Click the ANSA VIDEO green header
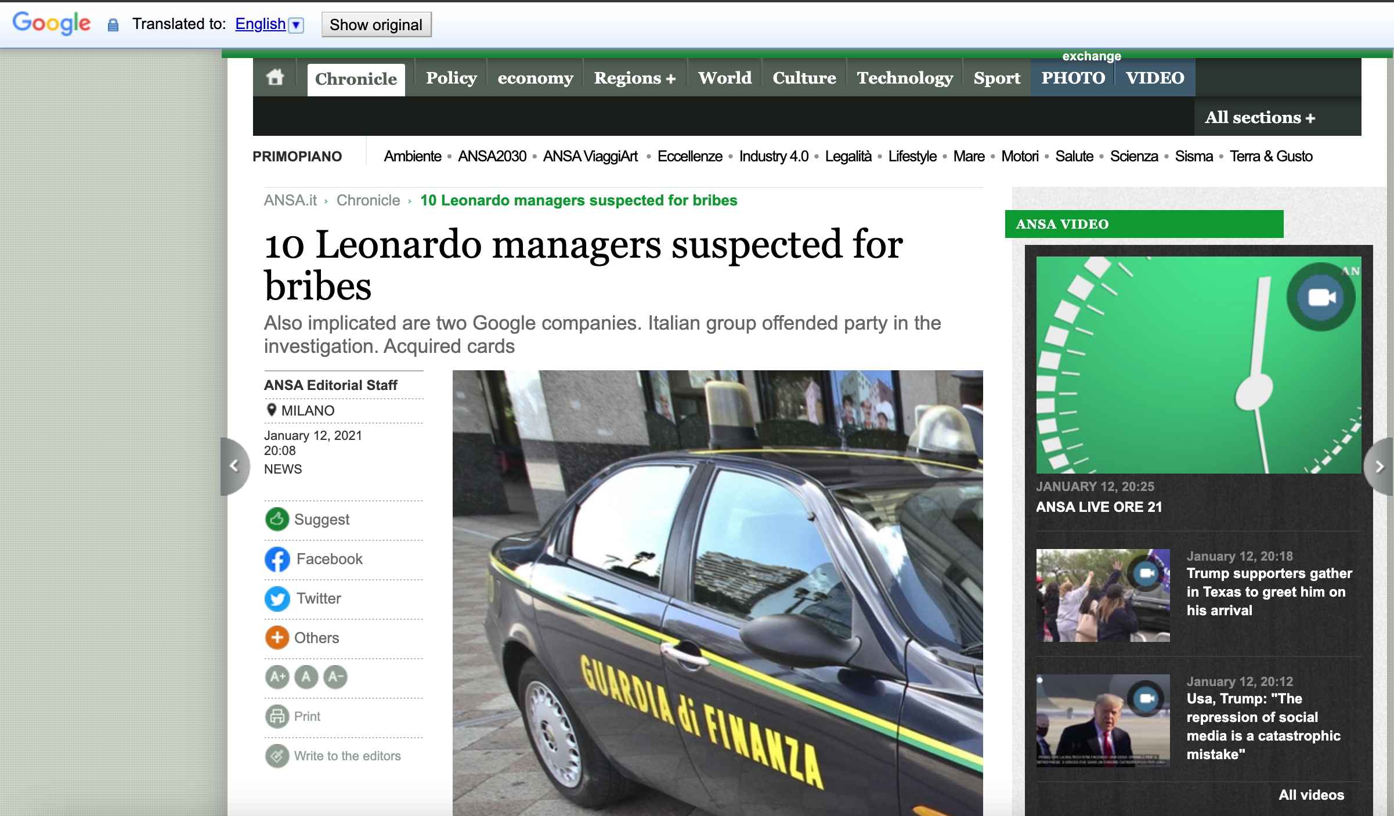The width and height of the screenshot is (1394, 816). (x=1144, y=224)
